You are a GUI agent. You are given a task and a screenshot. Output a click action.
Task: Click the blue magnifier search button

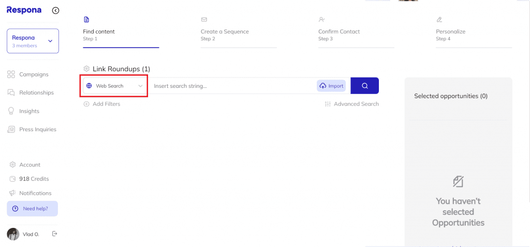click(x=365, y=86)
